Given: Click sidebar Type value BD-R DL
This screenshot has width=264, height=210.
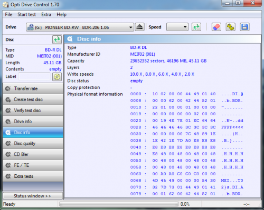Looking at the screenshot, I should [53, 50].
